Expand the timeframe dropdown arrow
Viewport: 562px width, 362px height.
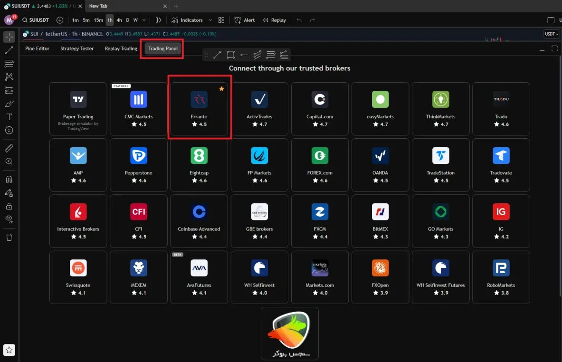click(144, 20)
